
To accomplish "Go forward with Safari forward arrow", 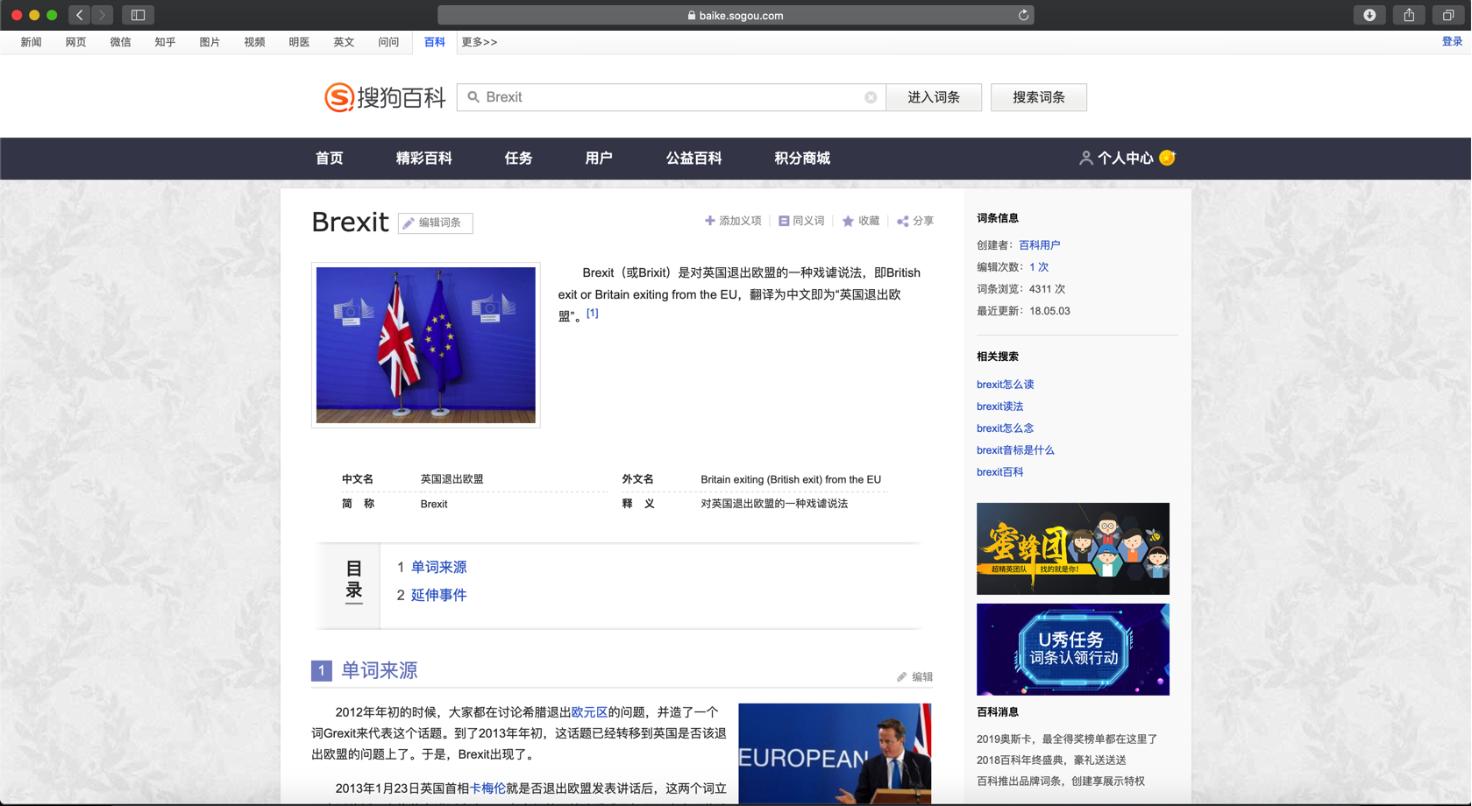I will 102,15.
